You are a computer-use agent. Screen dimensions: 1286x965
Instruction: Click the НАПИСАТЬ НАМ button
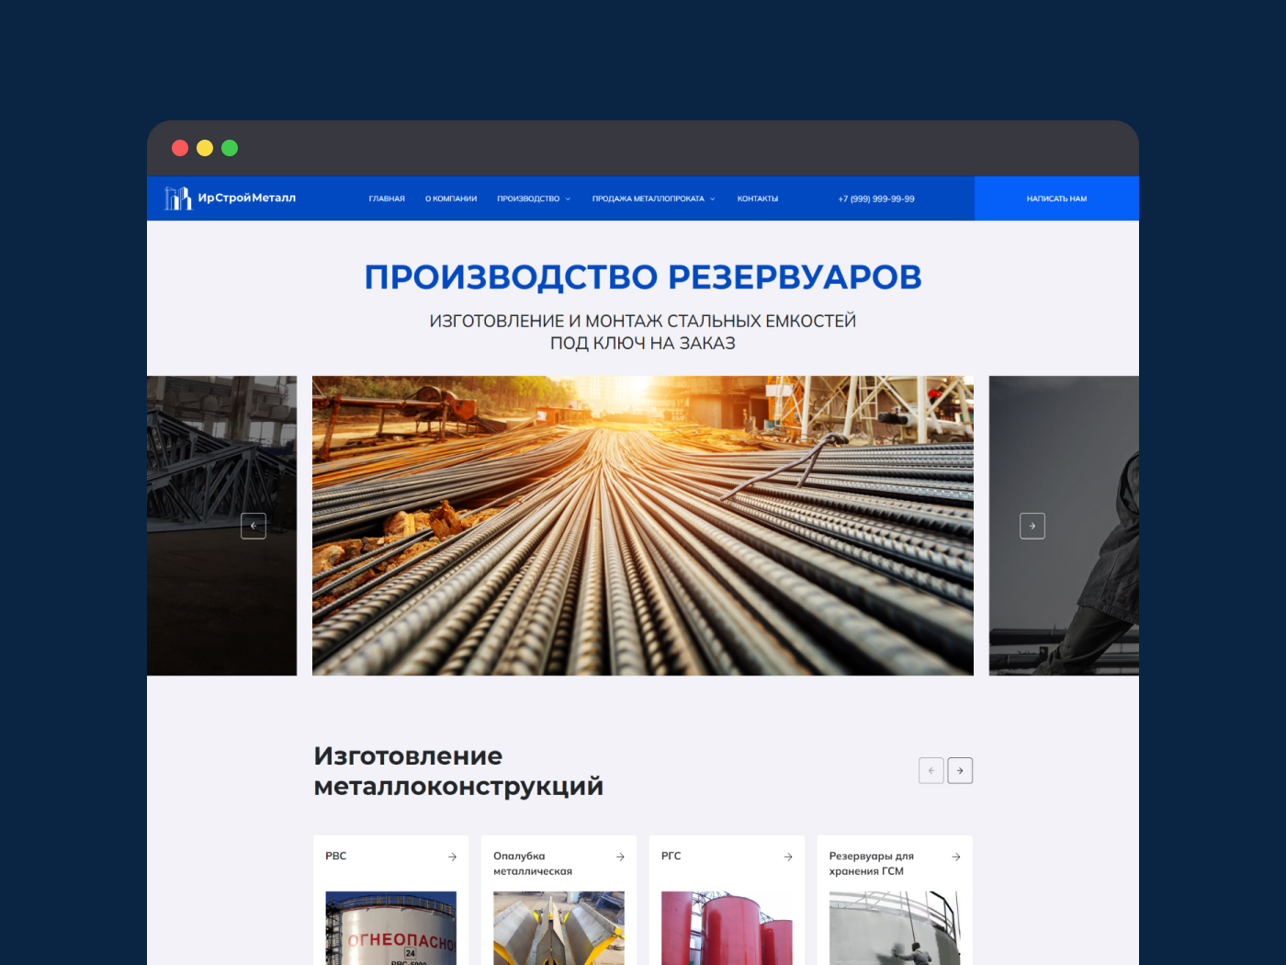click(x=1056, y=199)
